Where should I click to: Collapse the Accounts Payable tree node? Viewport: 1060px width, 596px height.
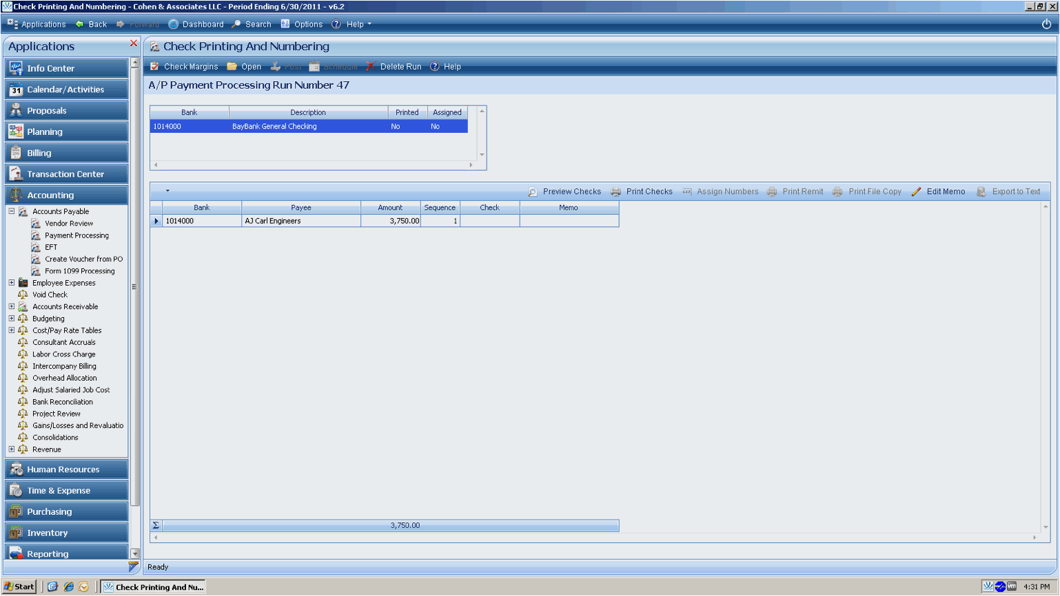point(12,211)
